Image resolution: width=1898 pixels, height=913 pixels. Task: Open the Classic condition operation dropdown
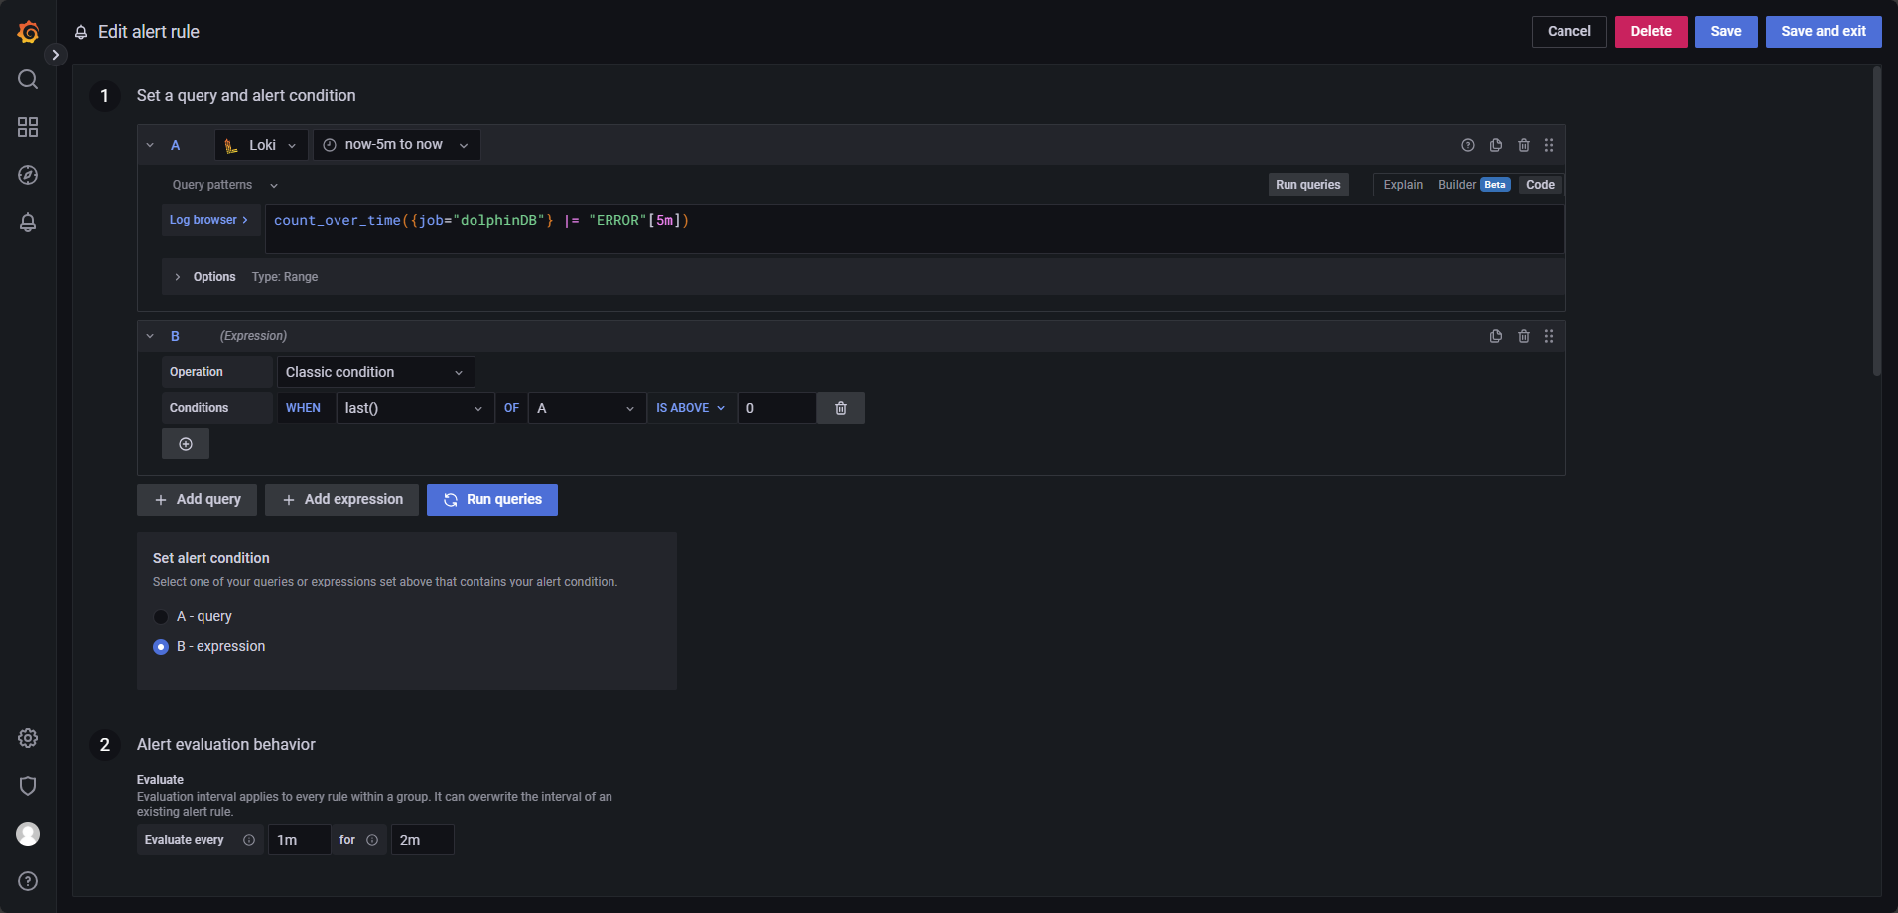click(375, 372)
